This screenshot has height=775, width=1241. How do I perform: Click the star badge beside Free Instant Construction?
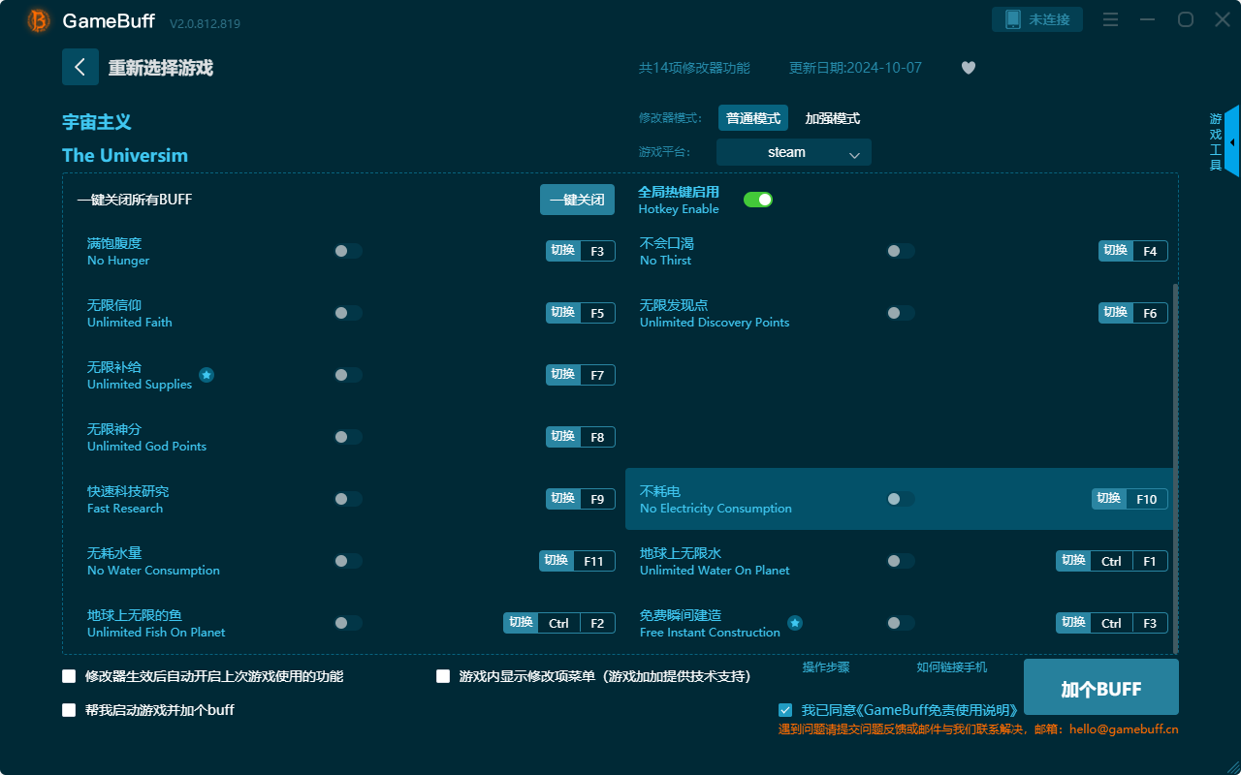795,623
